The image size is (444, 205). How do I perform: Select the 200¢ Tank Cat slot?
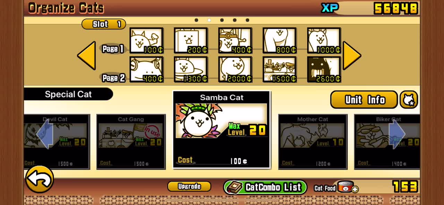pyautogui.click(x=190, y=41)
